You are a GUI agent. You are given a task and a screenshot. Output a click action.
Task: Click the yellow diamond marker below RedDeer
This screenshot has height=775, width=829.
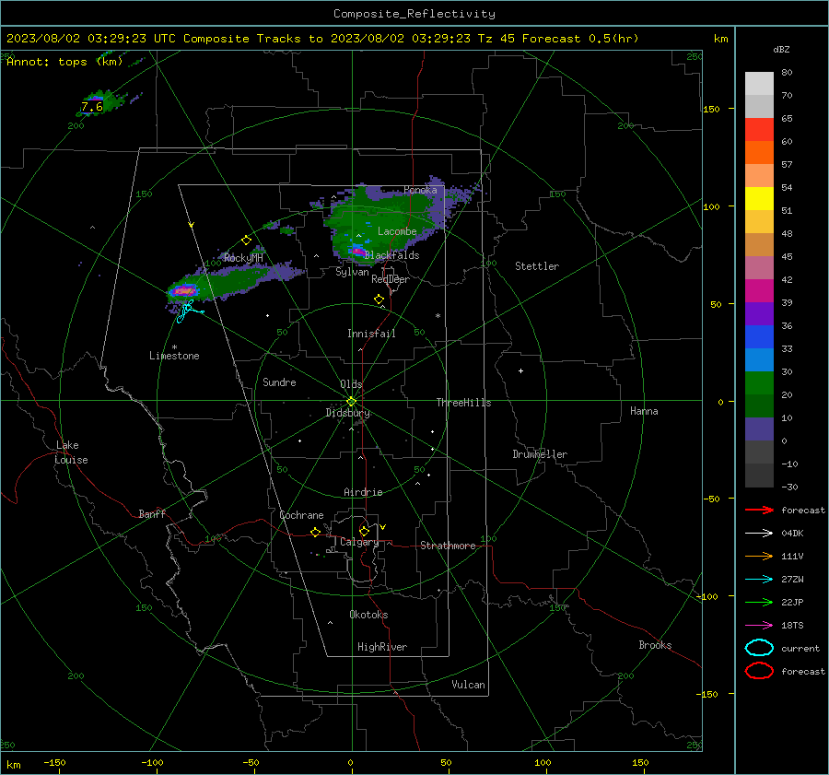point(379,299)
